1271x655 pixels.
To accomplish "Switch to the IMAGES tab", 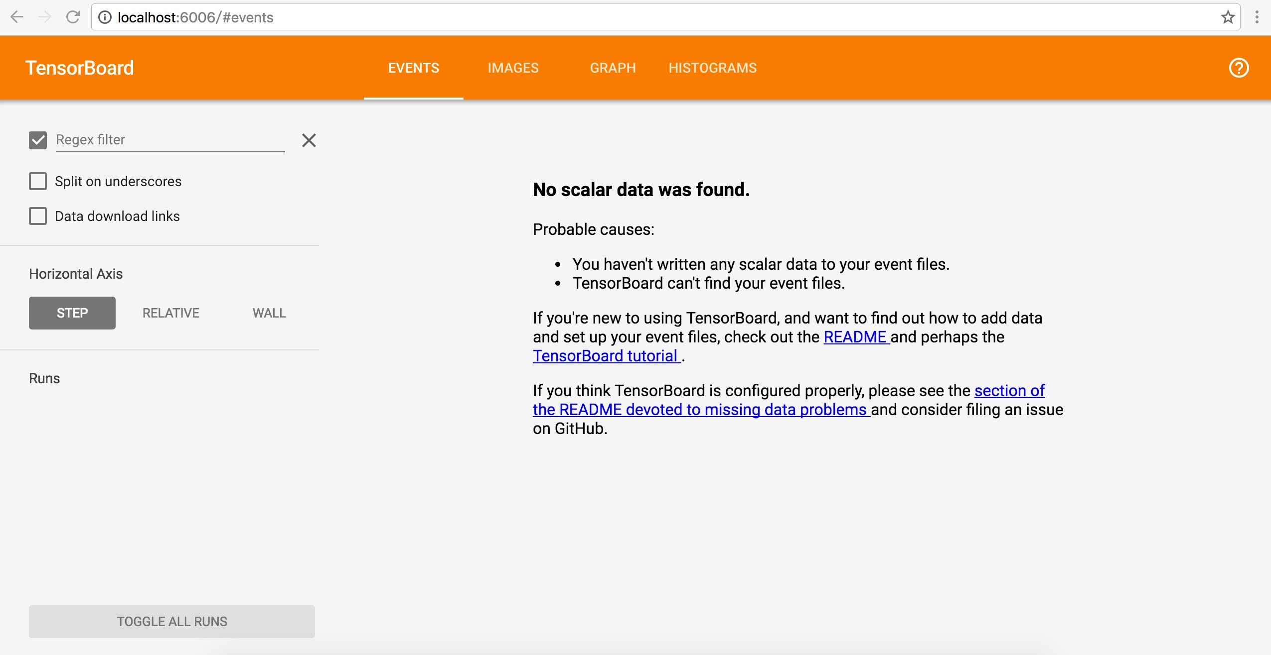I will [x=513, y=68].
